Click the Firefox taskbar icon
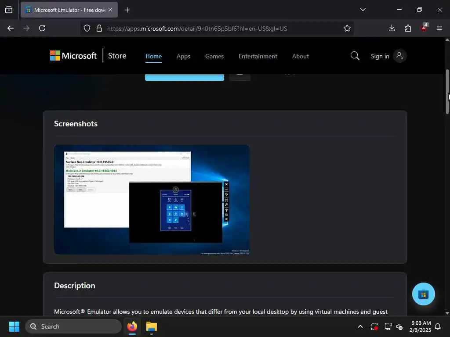450x337 pixels. 132,326
